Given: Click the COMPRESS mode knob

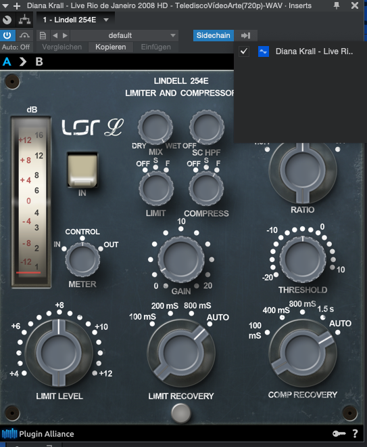Looking at the screenshot, I should 206,188.
